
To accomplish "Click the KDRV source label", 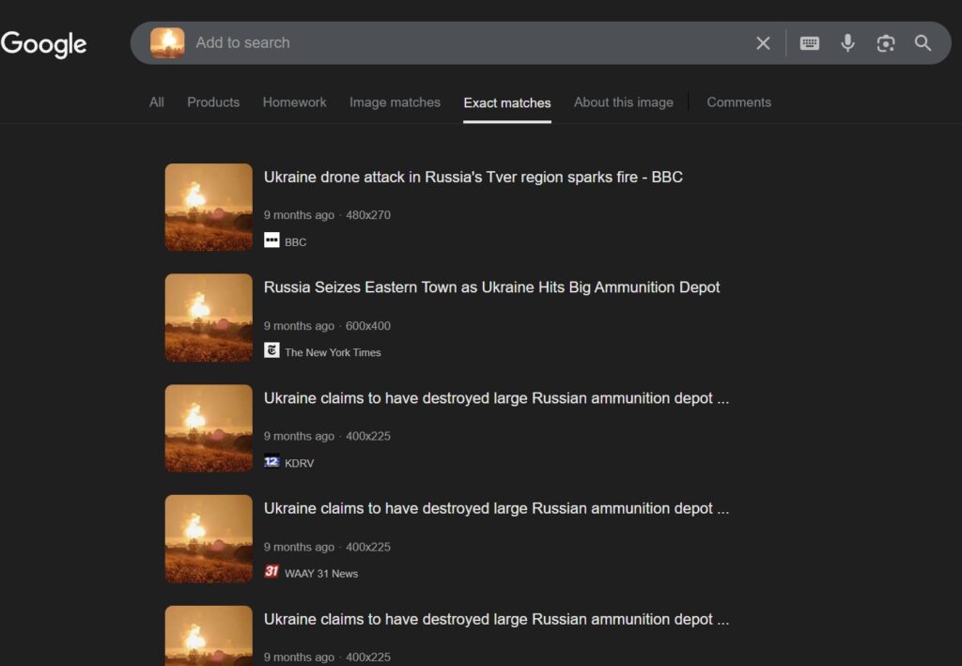I will (x=300, y=463).
